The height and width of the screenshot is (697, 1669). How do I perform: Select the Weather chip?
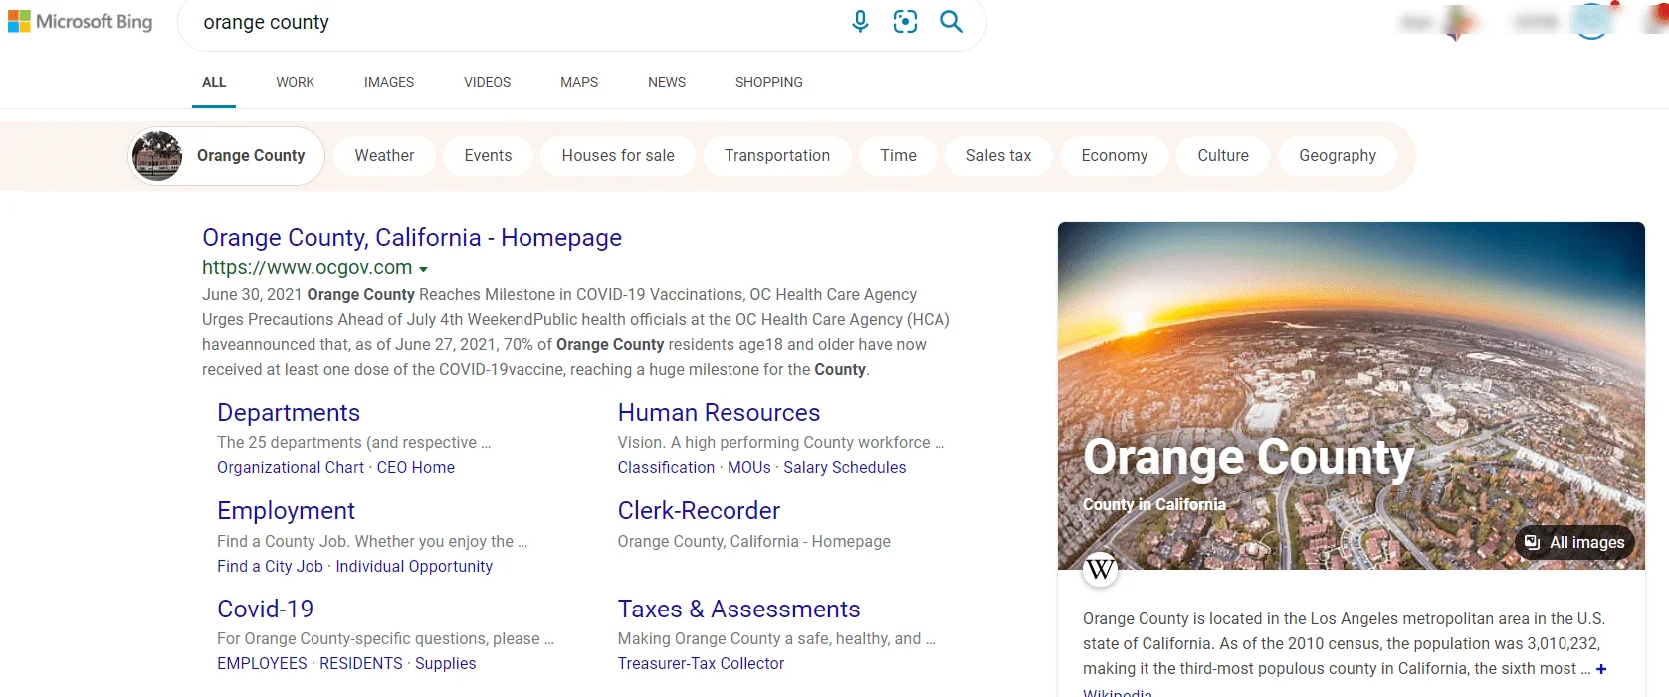384,156
